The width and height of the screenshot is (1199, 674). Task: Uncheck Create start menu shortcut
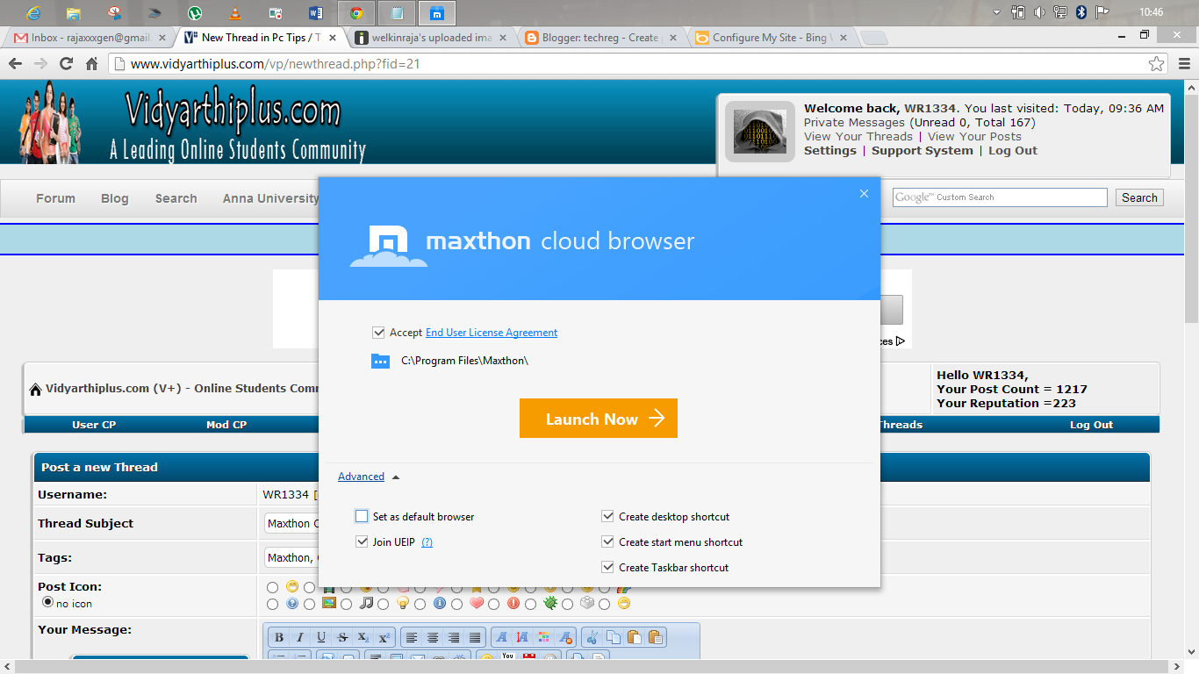pyautogui.click(x=607, y=541)
